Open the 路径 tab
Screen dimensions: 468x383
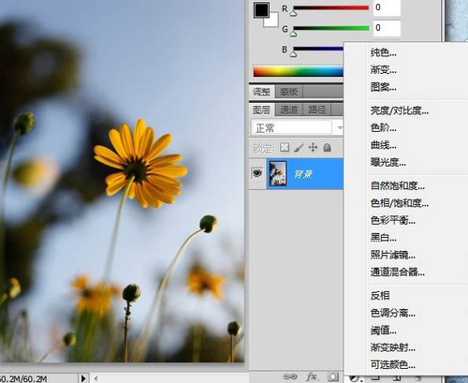click(x=316, y=110)
